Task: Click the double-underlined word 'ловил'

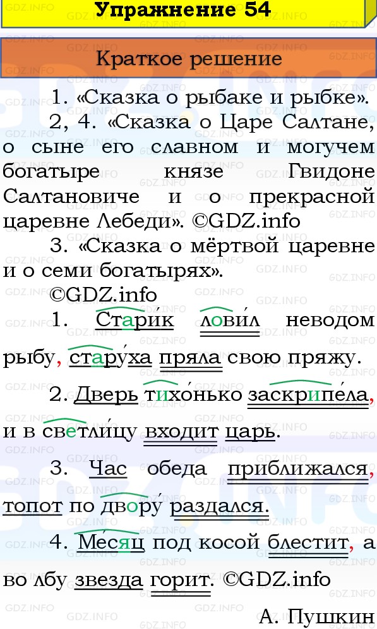Action: tap(230, 320)
